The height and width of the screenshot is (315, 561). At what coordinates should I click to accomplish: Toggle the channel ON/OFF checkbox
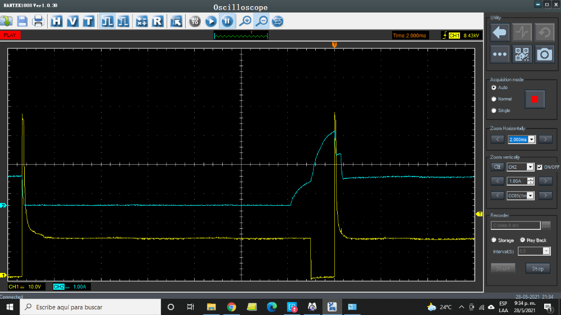pyautogui.click(x=540, y=167)
